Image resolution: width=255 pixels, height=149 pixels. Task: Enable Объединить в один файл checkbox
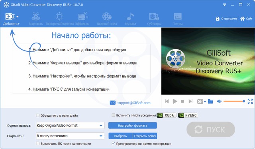37,116
